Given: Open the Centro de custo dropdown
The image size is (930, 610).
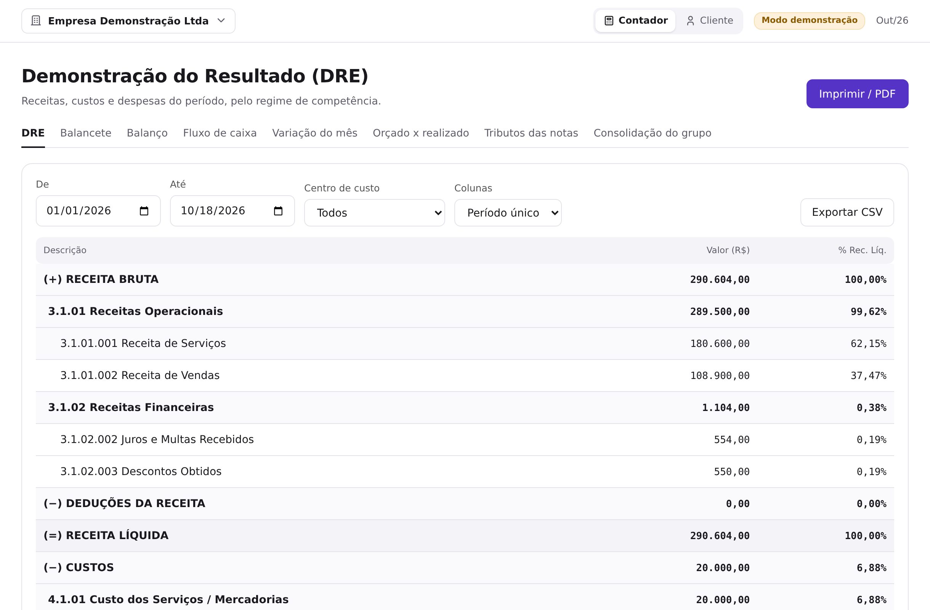Looking at the screenshot, I should pyautogui.click(x=374, y=213).
